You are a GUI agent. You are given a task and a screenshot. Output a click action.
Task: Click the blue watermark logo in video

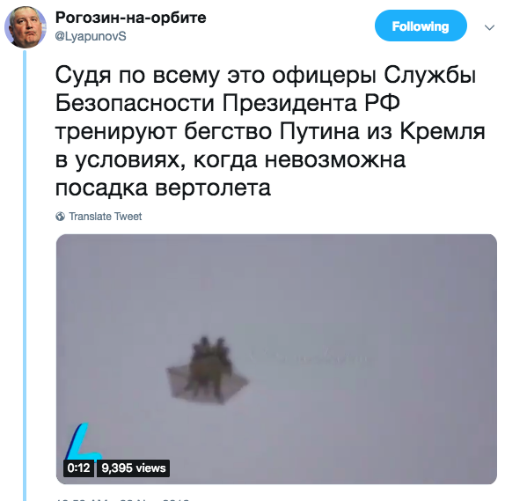coord(79,441)
